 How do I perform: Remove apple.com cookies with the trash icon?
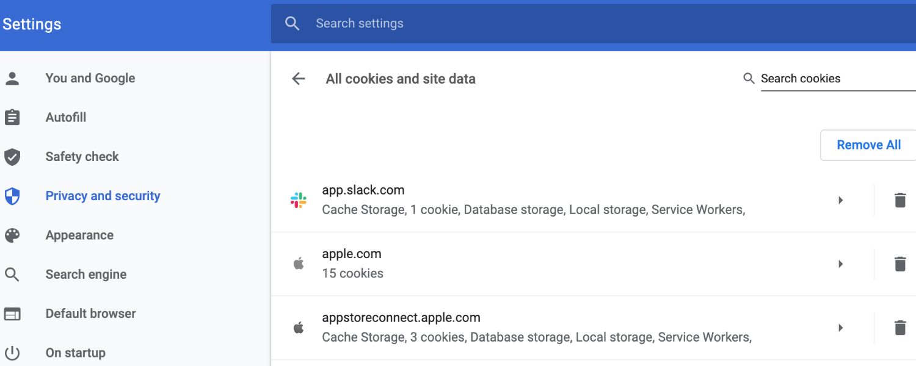point(900,263)
